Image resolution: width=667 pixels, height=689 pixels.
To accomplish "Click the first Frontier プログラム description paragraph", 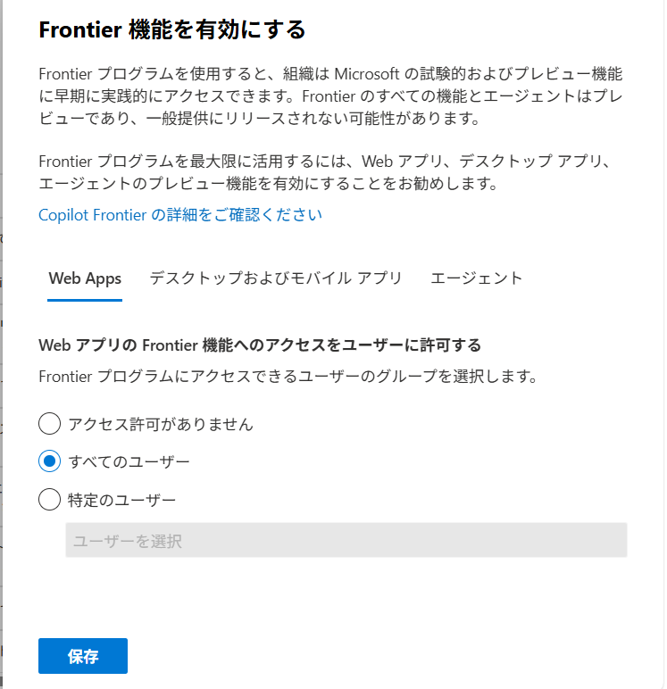I will (330, 95).
